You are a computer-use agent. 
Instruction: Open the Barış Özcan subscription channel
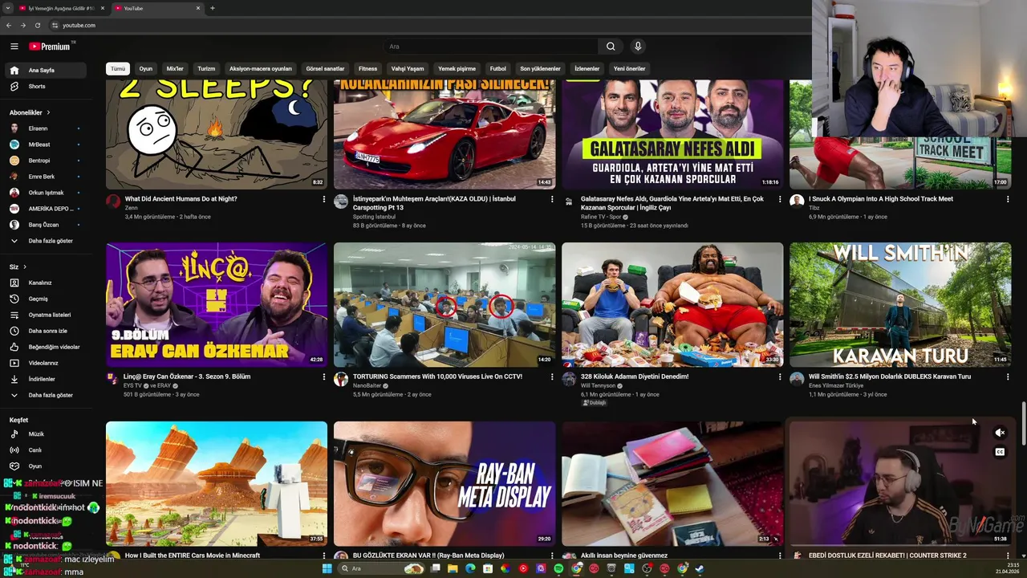coord(45,225)
